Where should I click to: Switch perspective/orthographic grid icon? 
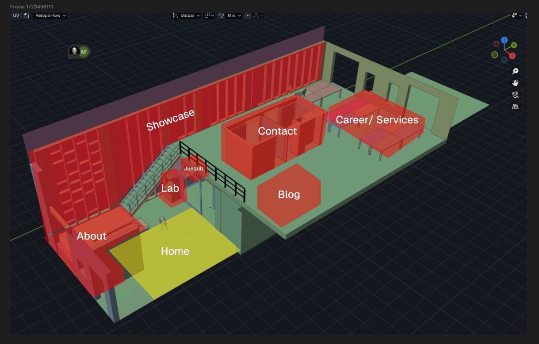[x=515, y=107]
